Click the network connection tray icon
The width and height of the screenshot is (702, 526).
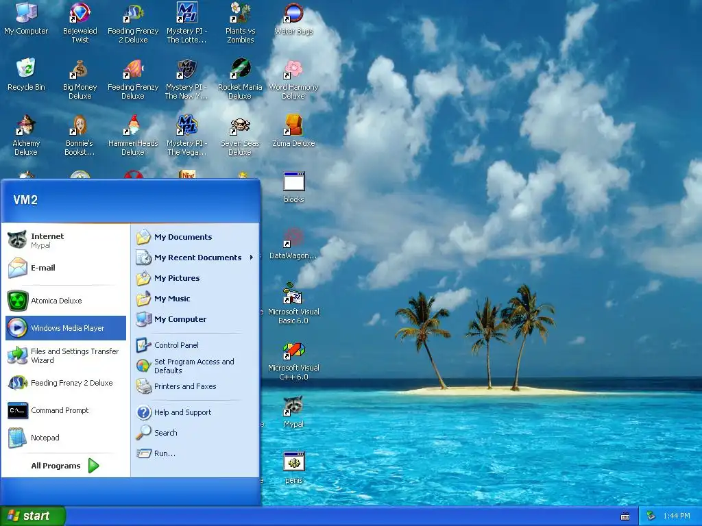coord(651,516)
